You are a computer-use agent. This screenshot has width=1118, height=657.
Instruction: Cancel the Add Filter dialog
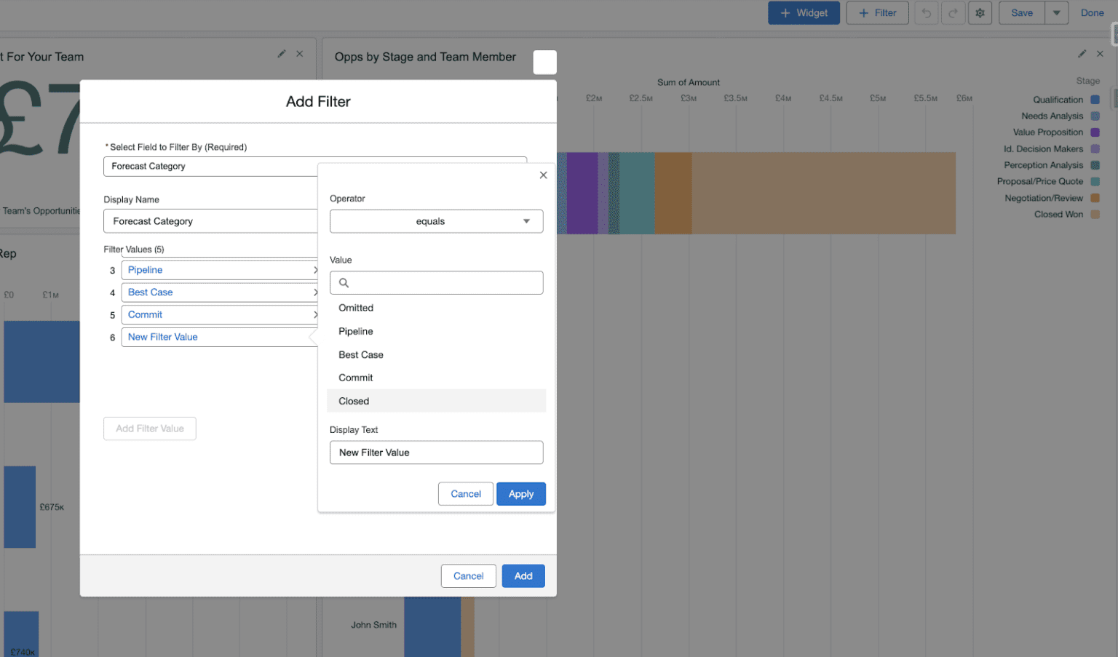[x=469, y=576]
